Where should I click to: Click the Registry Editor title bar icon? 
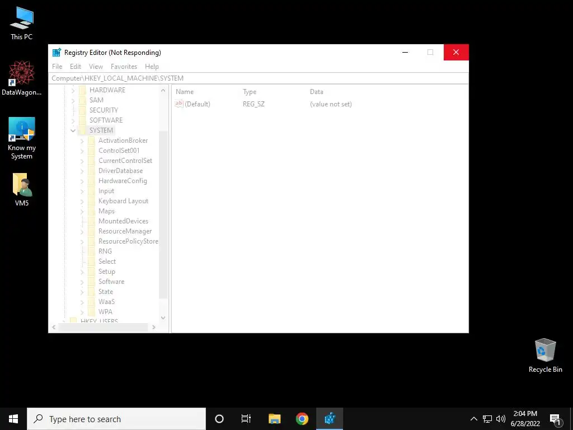point(57,52)
